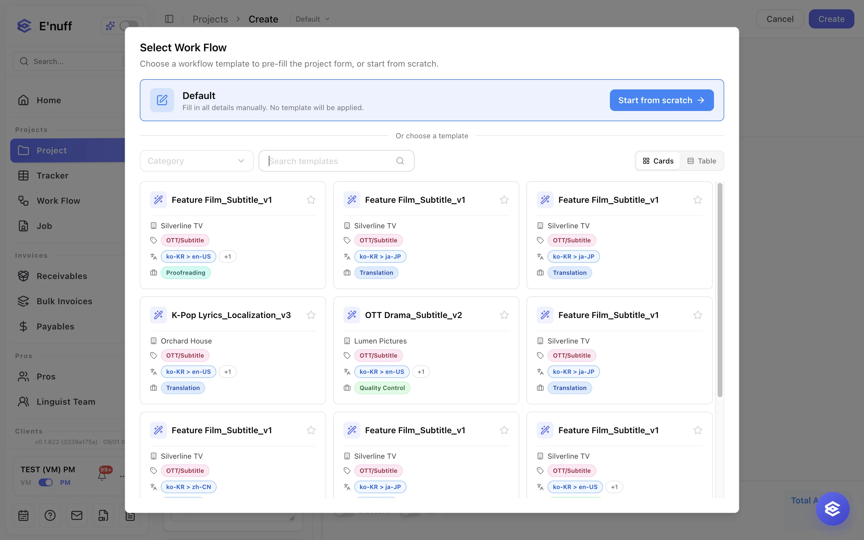Favorite the K-Pop Lyrics_Localization_v3 template star

(311, 315)
